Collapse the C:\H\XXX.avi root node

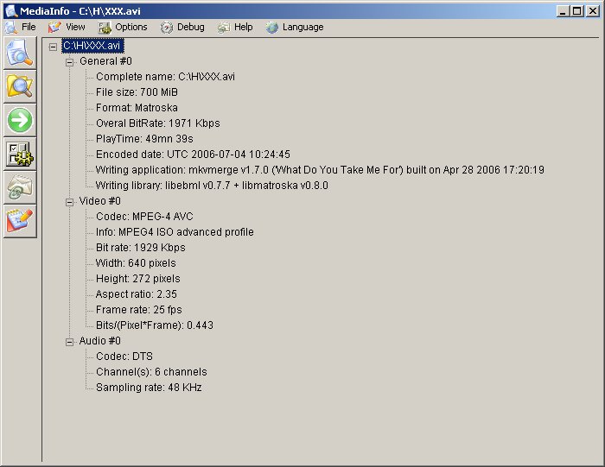pyautogui.click(x=53, y=47)
